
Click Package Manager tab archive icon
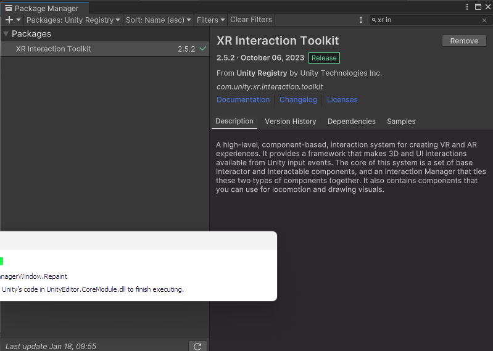(x=9, y=8)
